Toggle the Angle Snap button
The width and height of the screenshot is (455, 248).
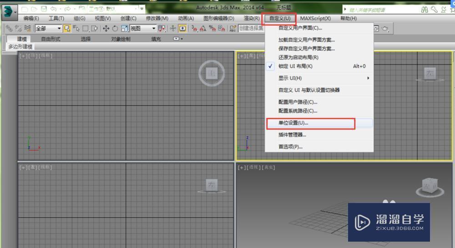pos(203,29)
